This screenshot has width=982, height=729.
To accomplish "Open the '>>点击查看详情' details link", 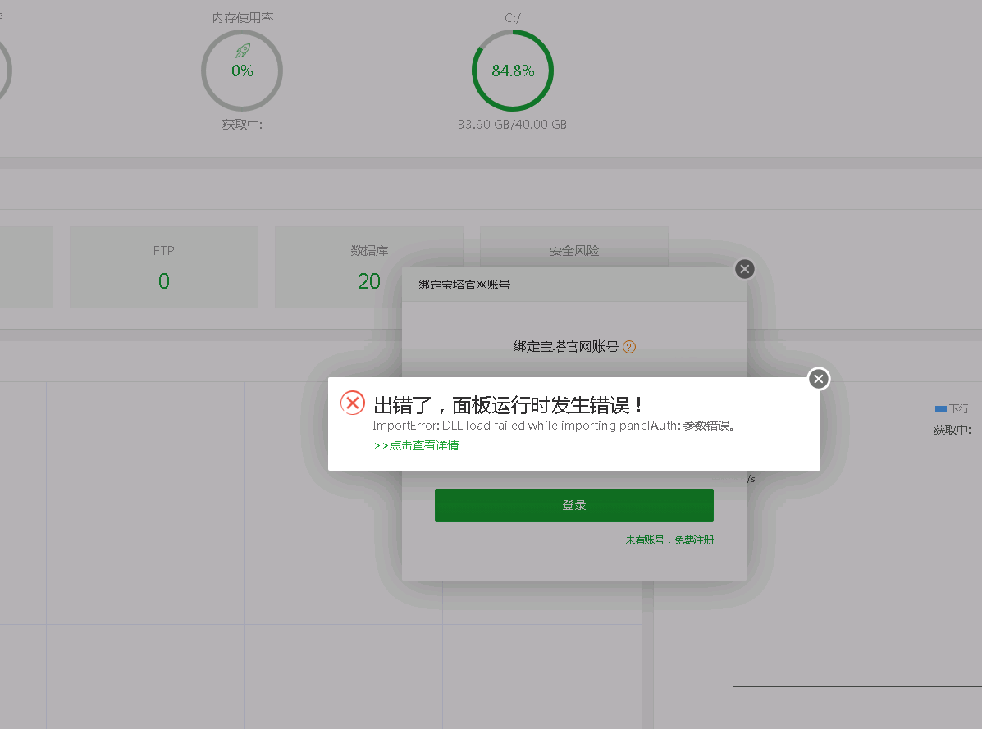I will pos(417,445).
